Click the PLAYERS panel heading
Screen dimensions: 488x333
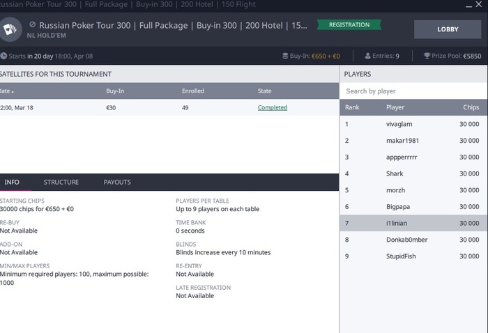tap(357, 74)
